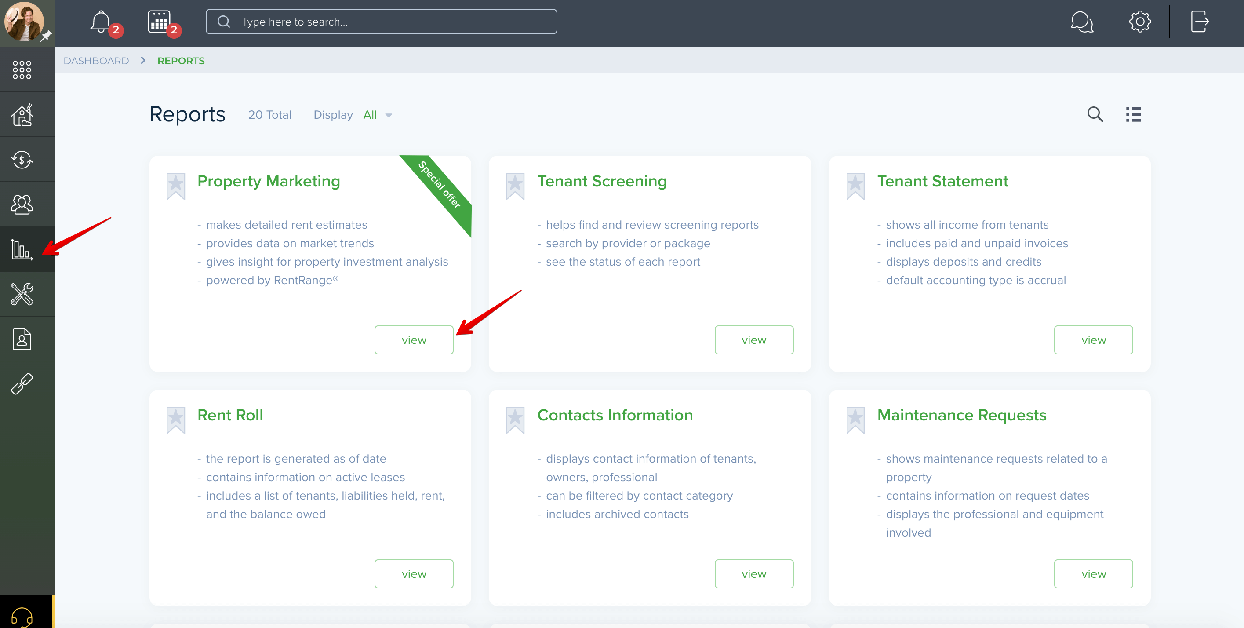Open the Contacts Information title
The height and width of the screenshot is (628, 1244).
pos(615,415)
